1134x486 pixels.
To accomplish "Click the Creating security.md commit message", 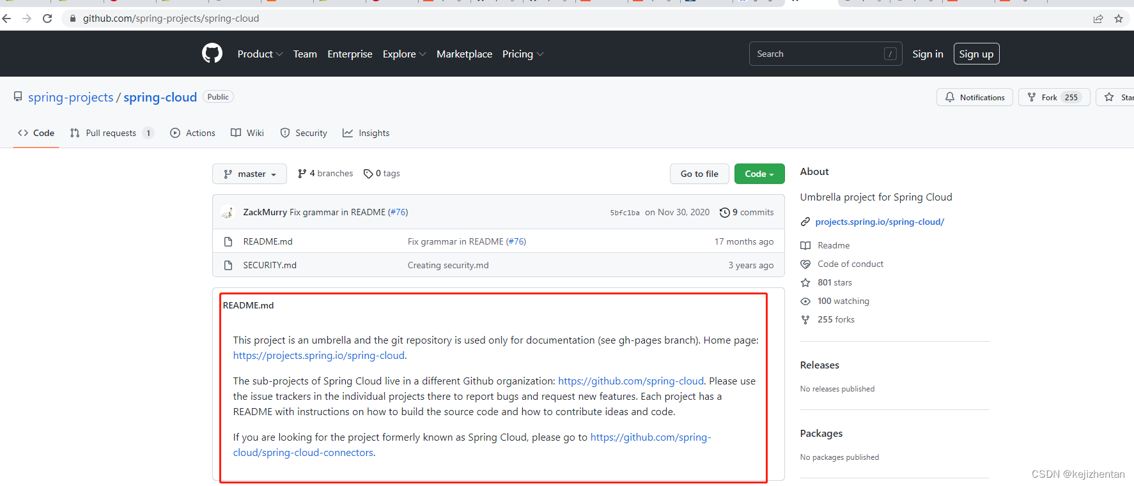I will tap(448, 265).
